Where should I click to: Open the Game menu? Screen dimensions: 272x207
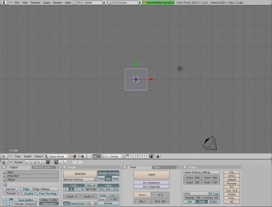pyautogui.click(x=47, y=3)
